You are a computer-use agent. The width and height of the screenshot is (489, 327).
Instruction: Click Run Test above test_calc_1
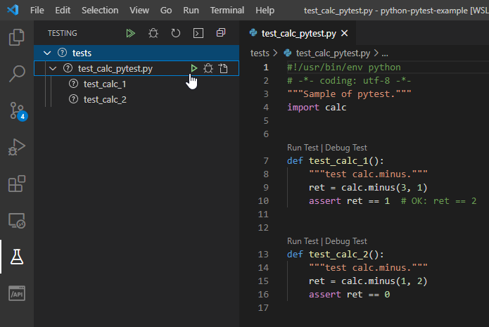[x=303, y=148]
